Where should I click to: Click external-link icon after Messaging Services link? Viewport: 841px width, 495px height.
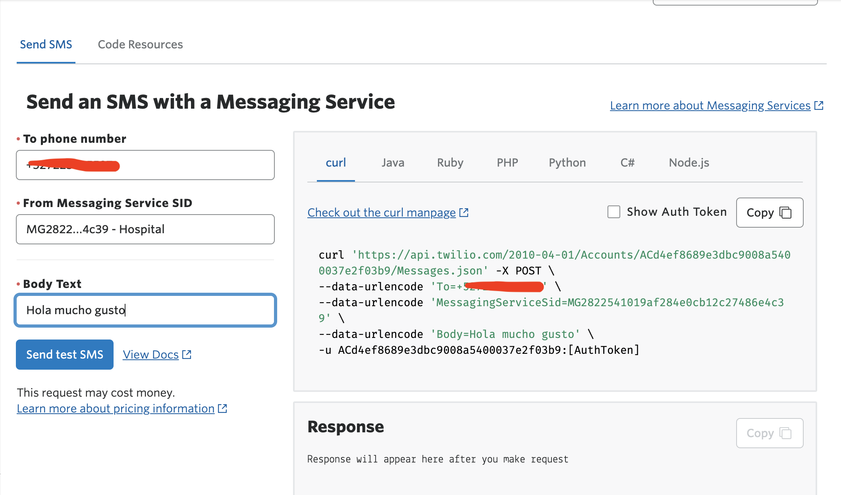click(x=819, y=106)
